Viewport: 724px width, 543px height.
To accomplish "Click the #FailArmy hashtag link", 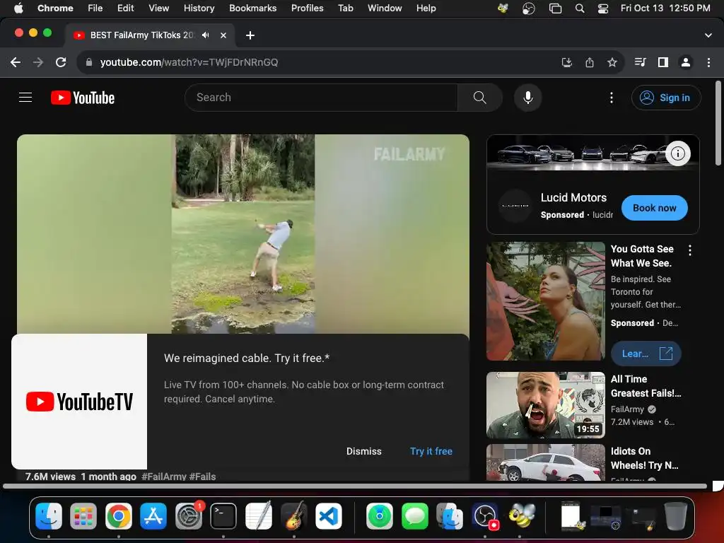I will pos(164,477).
